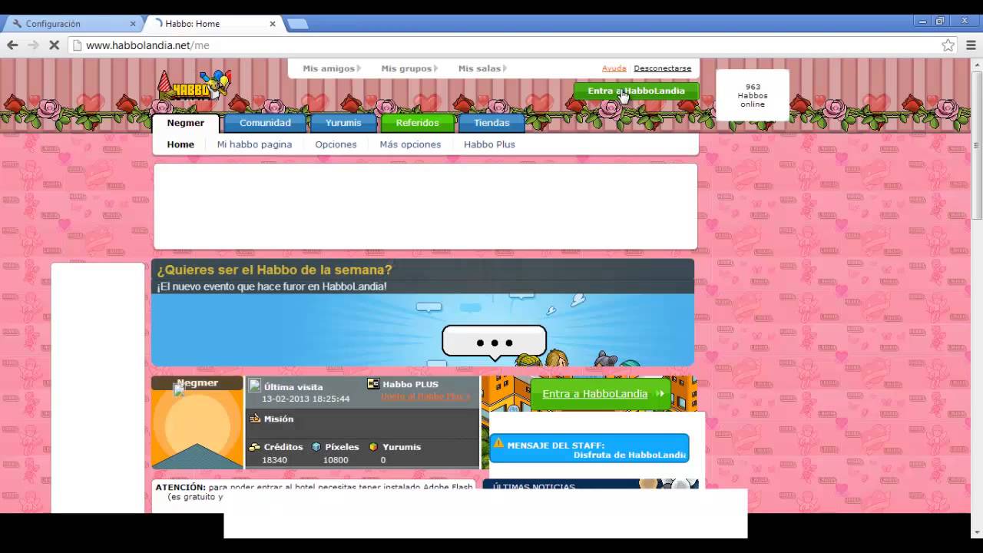Expand the Mis salas dropdown

[482, 68]
